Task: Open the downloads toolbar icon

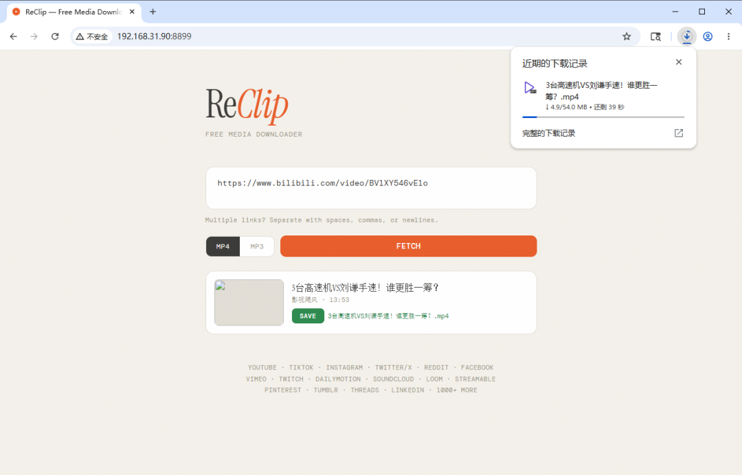Action: click(686, 36)
